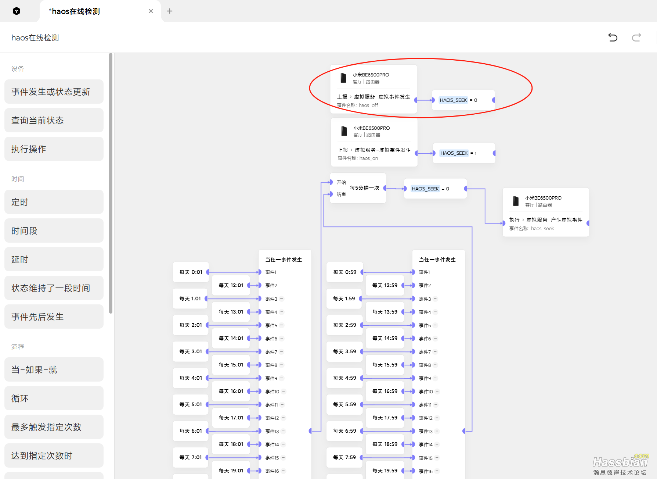Select the 每天 2:01 timer node

191,325
